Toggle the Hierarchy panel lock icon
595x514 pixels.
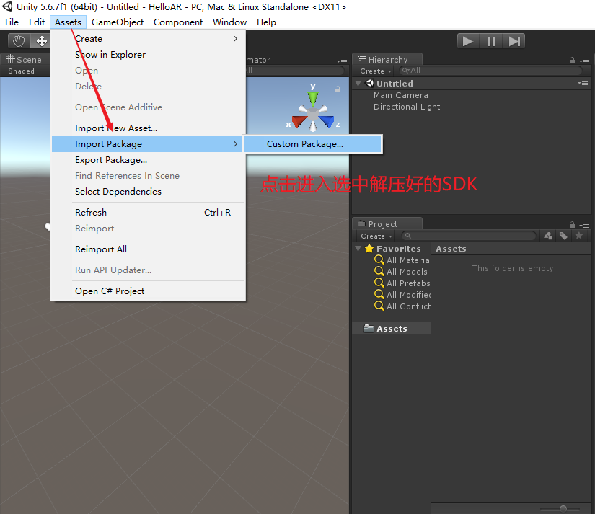point(572,61)
